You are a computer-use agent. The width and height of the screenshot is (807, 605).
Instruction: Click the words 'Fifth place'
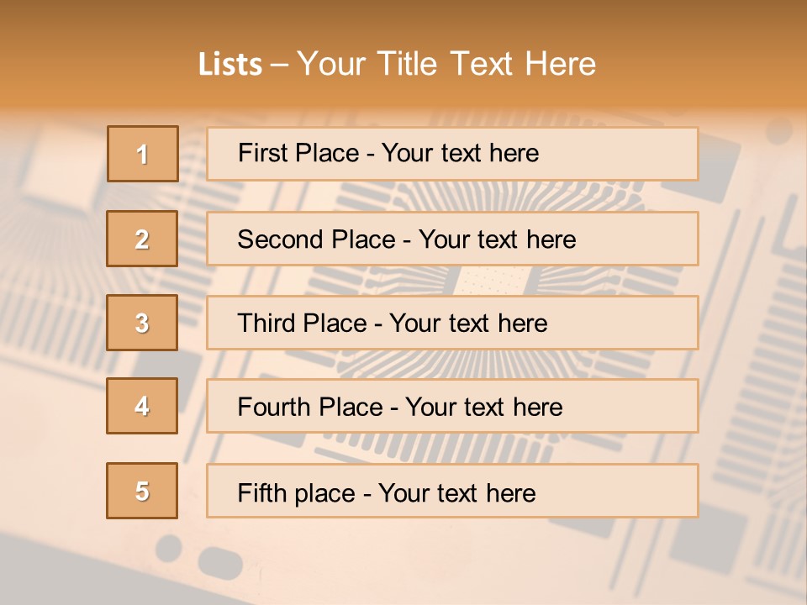coord(296,492)
